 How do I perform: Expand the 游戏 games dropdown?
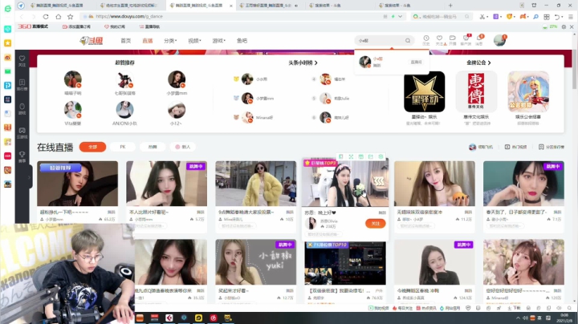pyautogui.click(x=218, y=40)
